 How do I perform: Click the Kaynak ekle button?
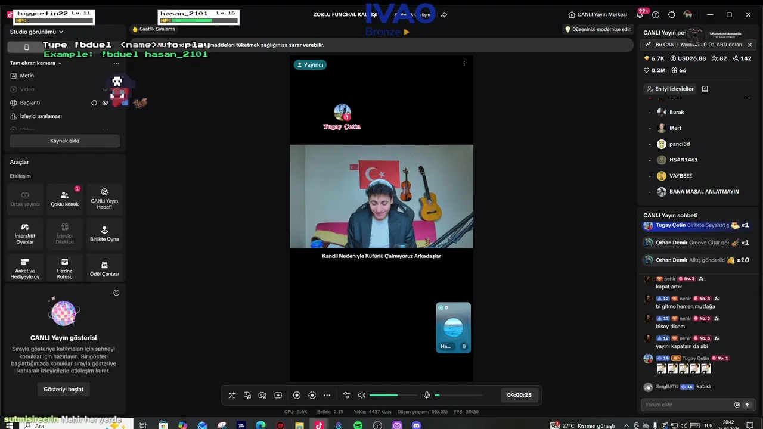[64, 141]
